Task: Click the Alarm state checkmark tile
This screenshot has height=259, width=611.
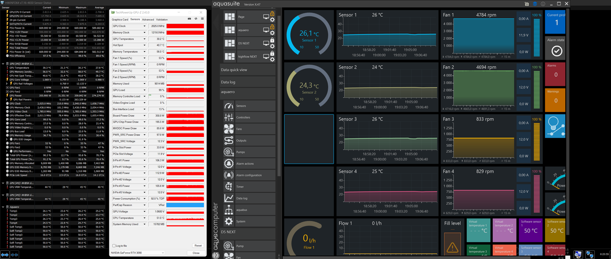Action: point(556,47)
